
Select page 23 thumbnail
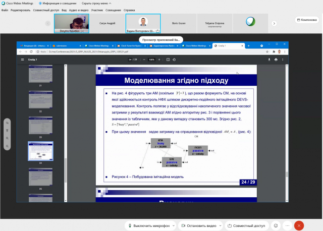pos(40,125)
